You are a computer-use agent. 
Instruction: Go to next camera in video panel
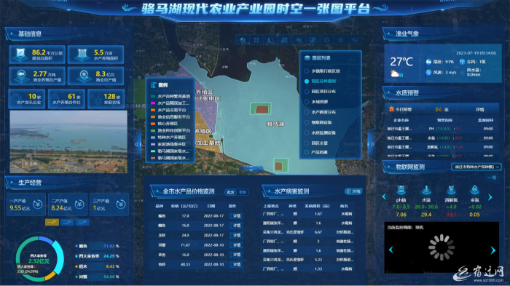pos(493,250)
